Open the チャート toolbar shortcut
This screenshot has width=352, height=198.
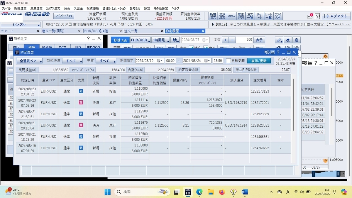(x=259, y=16)
